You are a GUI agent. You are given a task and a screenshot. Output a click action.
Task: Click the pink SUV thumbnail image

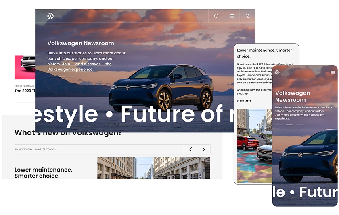tap(25, 67)
